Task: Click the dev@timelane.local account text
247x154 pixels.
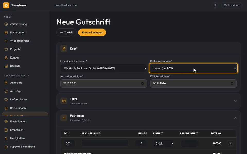Action: coord(66,5)
